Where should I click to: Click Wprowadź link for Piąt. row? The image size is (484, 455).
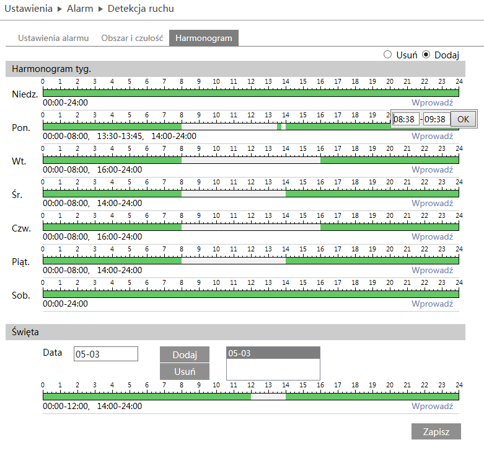[x=432, y=270]
